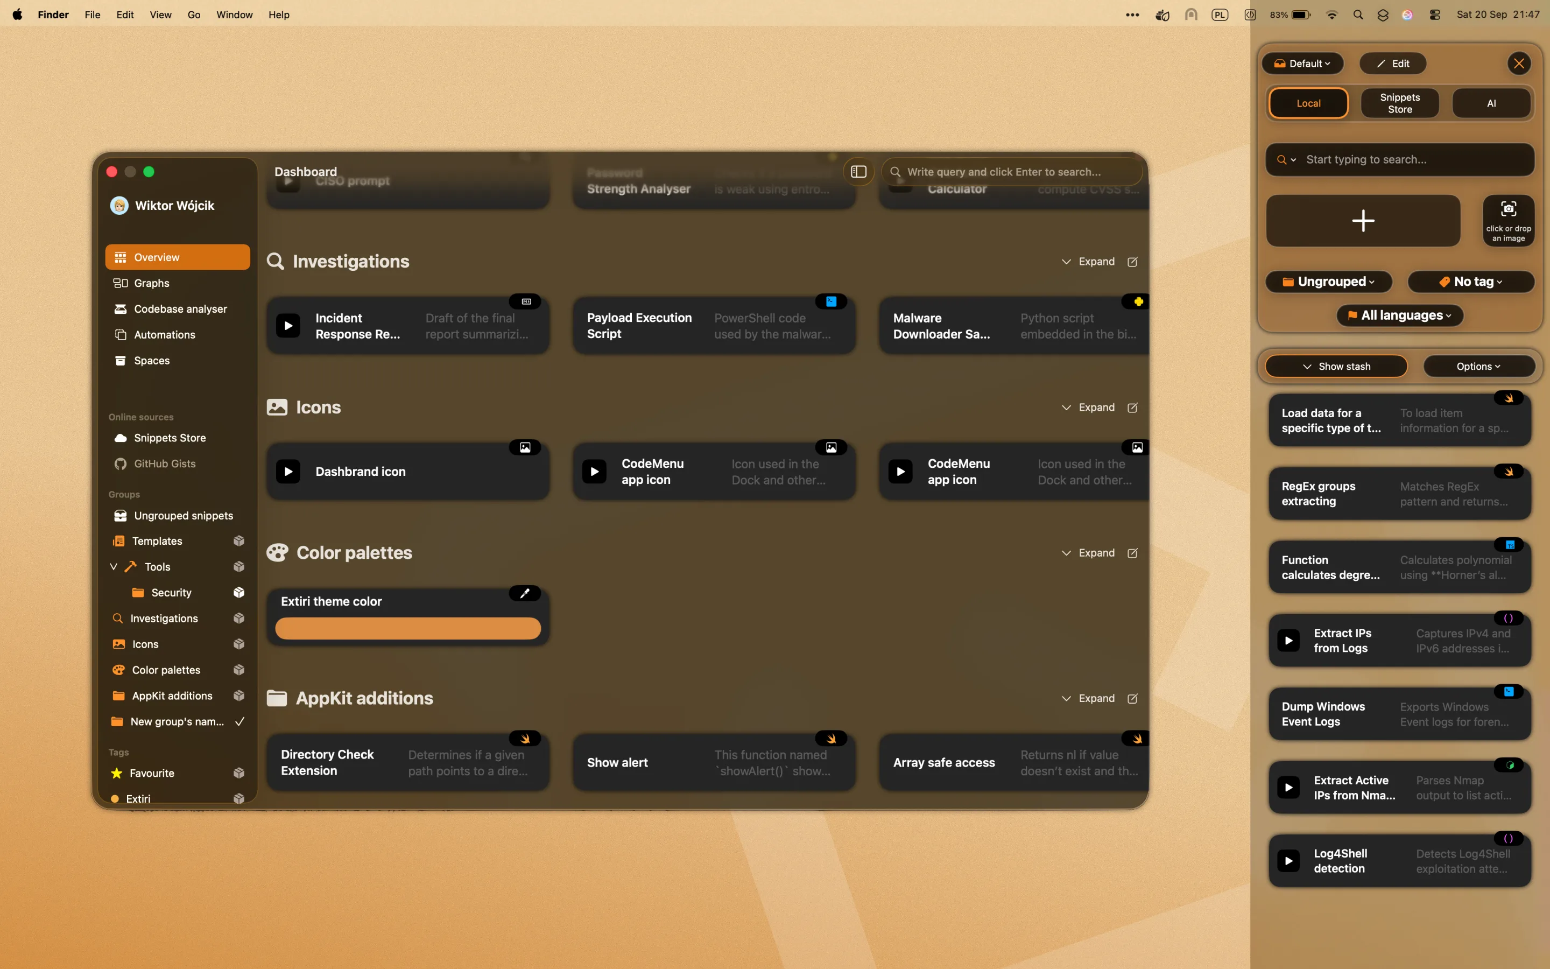This screenshot has height=969, width=1550.
Task: Click the cube icon beside Color palettes group
Action: [239, 670]
